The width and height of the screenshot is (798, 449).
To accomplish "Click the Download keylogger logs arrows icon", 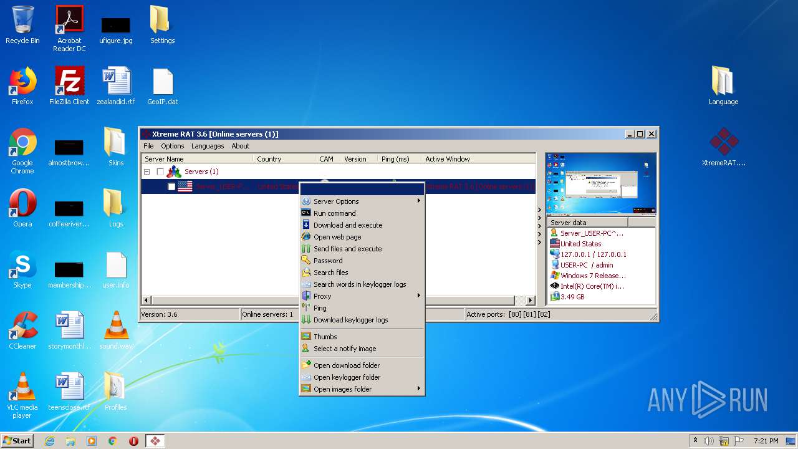I will pyautogui.click(x=306, y=320).
